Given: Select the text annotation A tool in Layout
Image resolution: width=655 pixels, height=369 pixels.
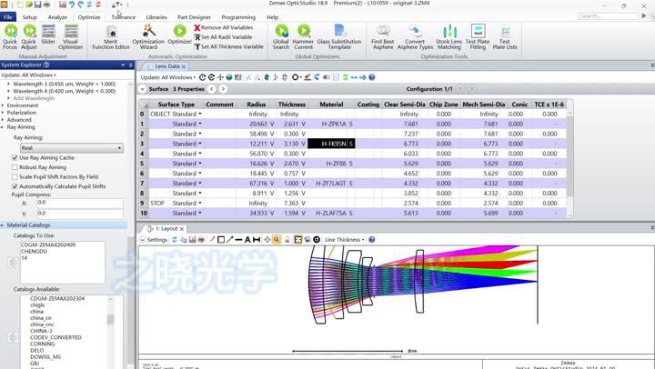Looking at the screenshot, I should [x=247, y=240].
